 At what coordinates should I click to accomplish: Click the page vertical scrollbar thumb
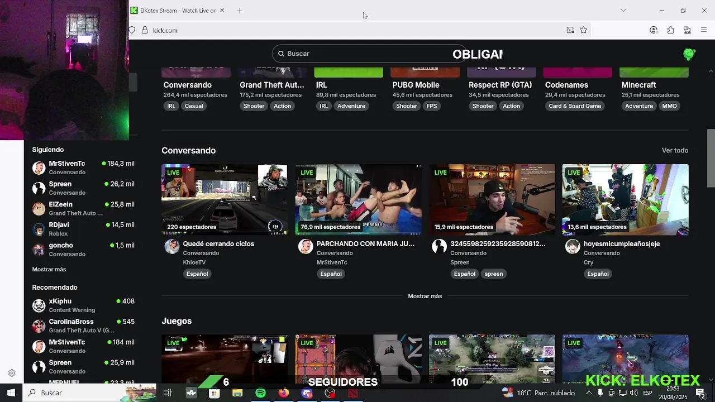tap(711, 158)
